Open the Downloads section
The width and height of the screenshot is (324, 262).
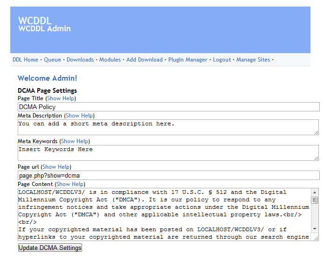tap(80, 60)
